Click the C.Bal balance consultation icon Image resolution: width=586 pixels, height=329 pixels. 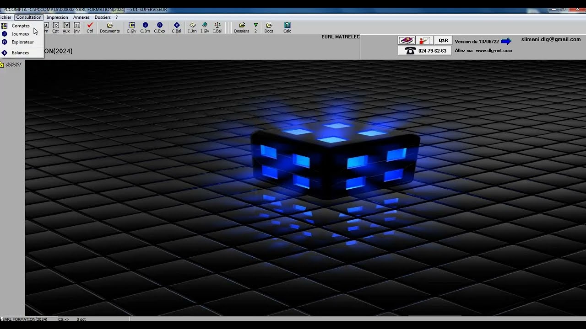coord(177,28)
